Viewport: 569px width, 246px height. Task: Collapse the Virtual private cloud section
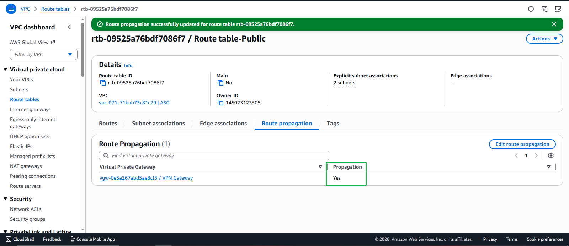point(5,69)
